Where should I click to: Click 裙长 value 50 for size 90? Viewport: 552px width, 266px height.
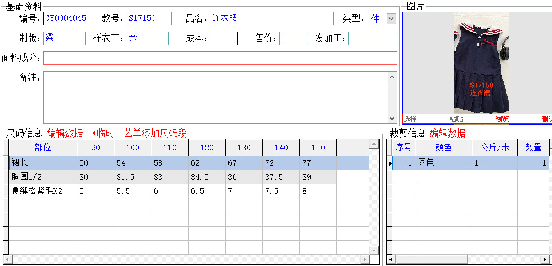pyautogui.click(x=96, y=163)
